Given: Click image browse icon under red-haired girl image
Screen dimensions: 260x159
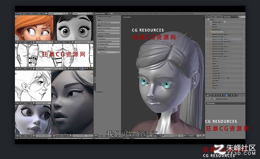Looking at the screenshot, I should point(34,42).
